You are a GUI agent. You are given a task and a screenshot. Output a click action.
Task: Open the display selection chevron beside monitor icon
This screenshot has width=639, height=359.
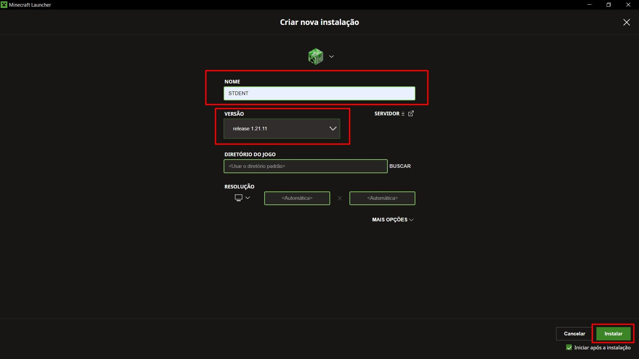point(248,198)
